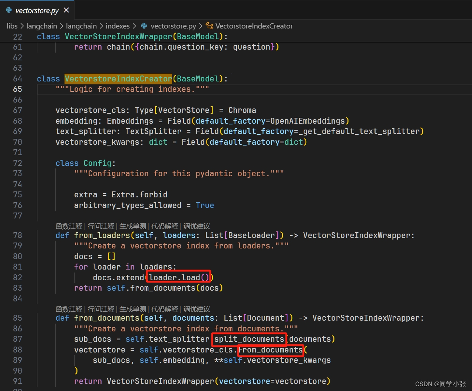Expand breadcrumb chevron after libs

pos(22,26)
